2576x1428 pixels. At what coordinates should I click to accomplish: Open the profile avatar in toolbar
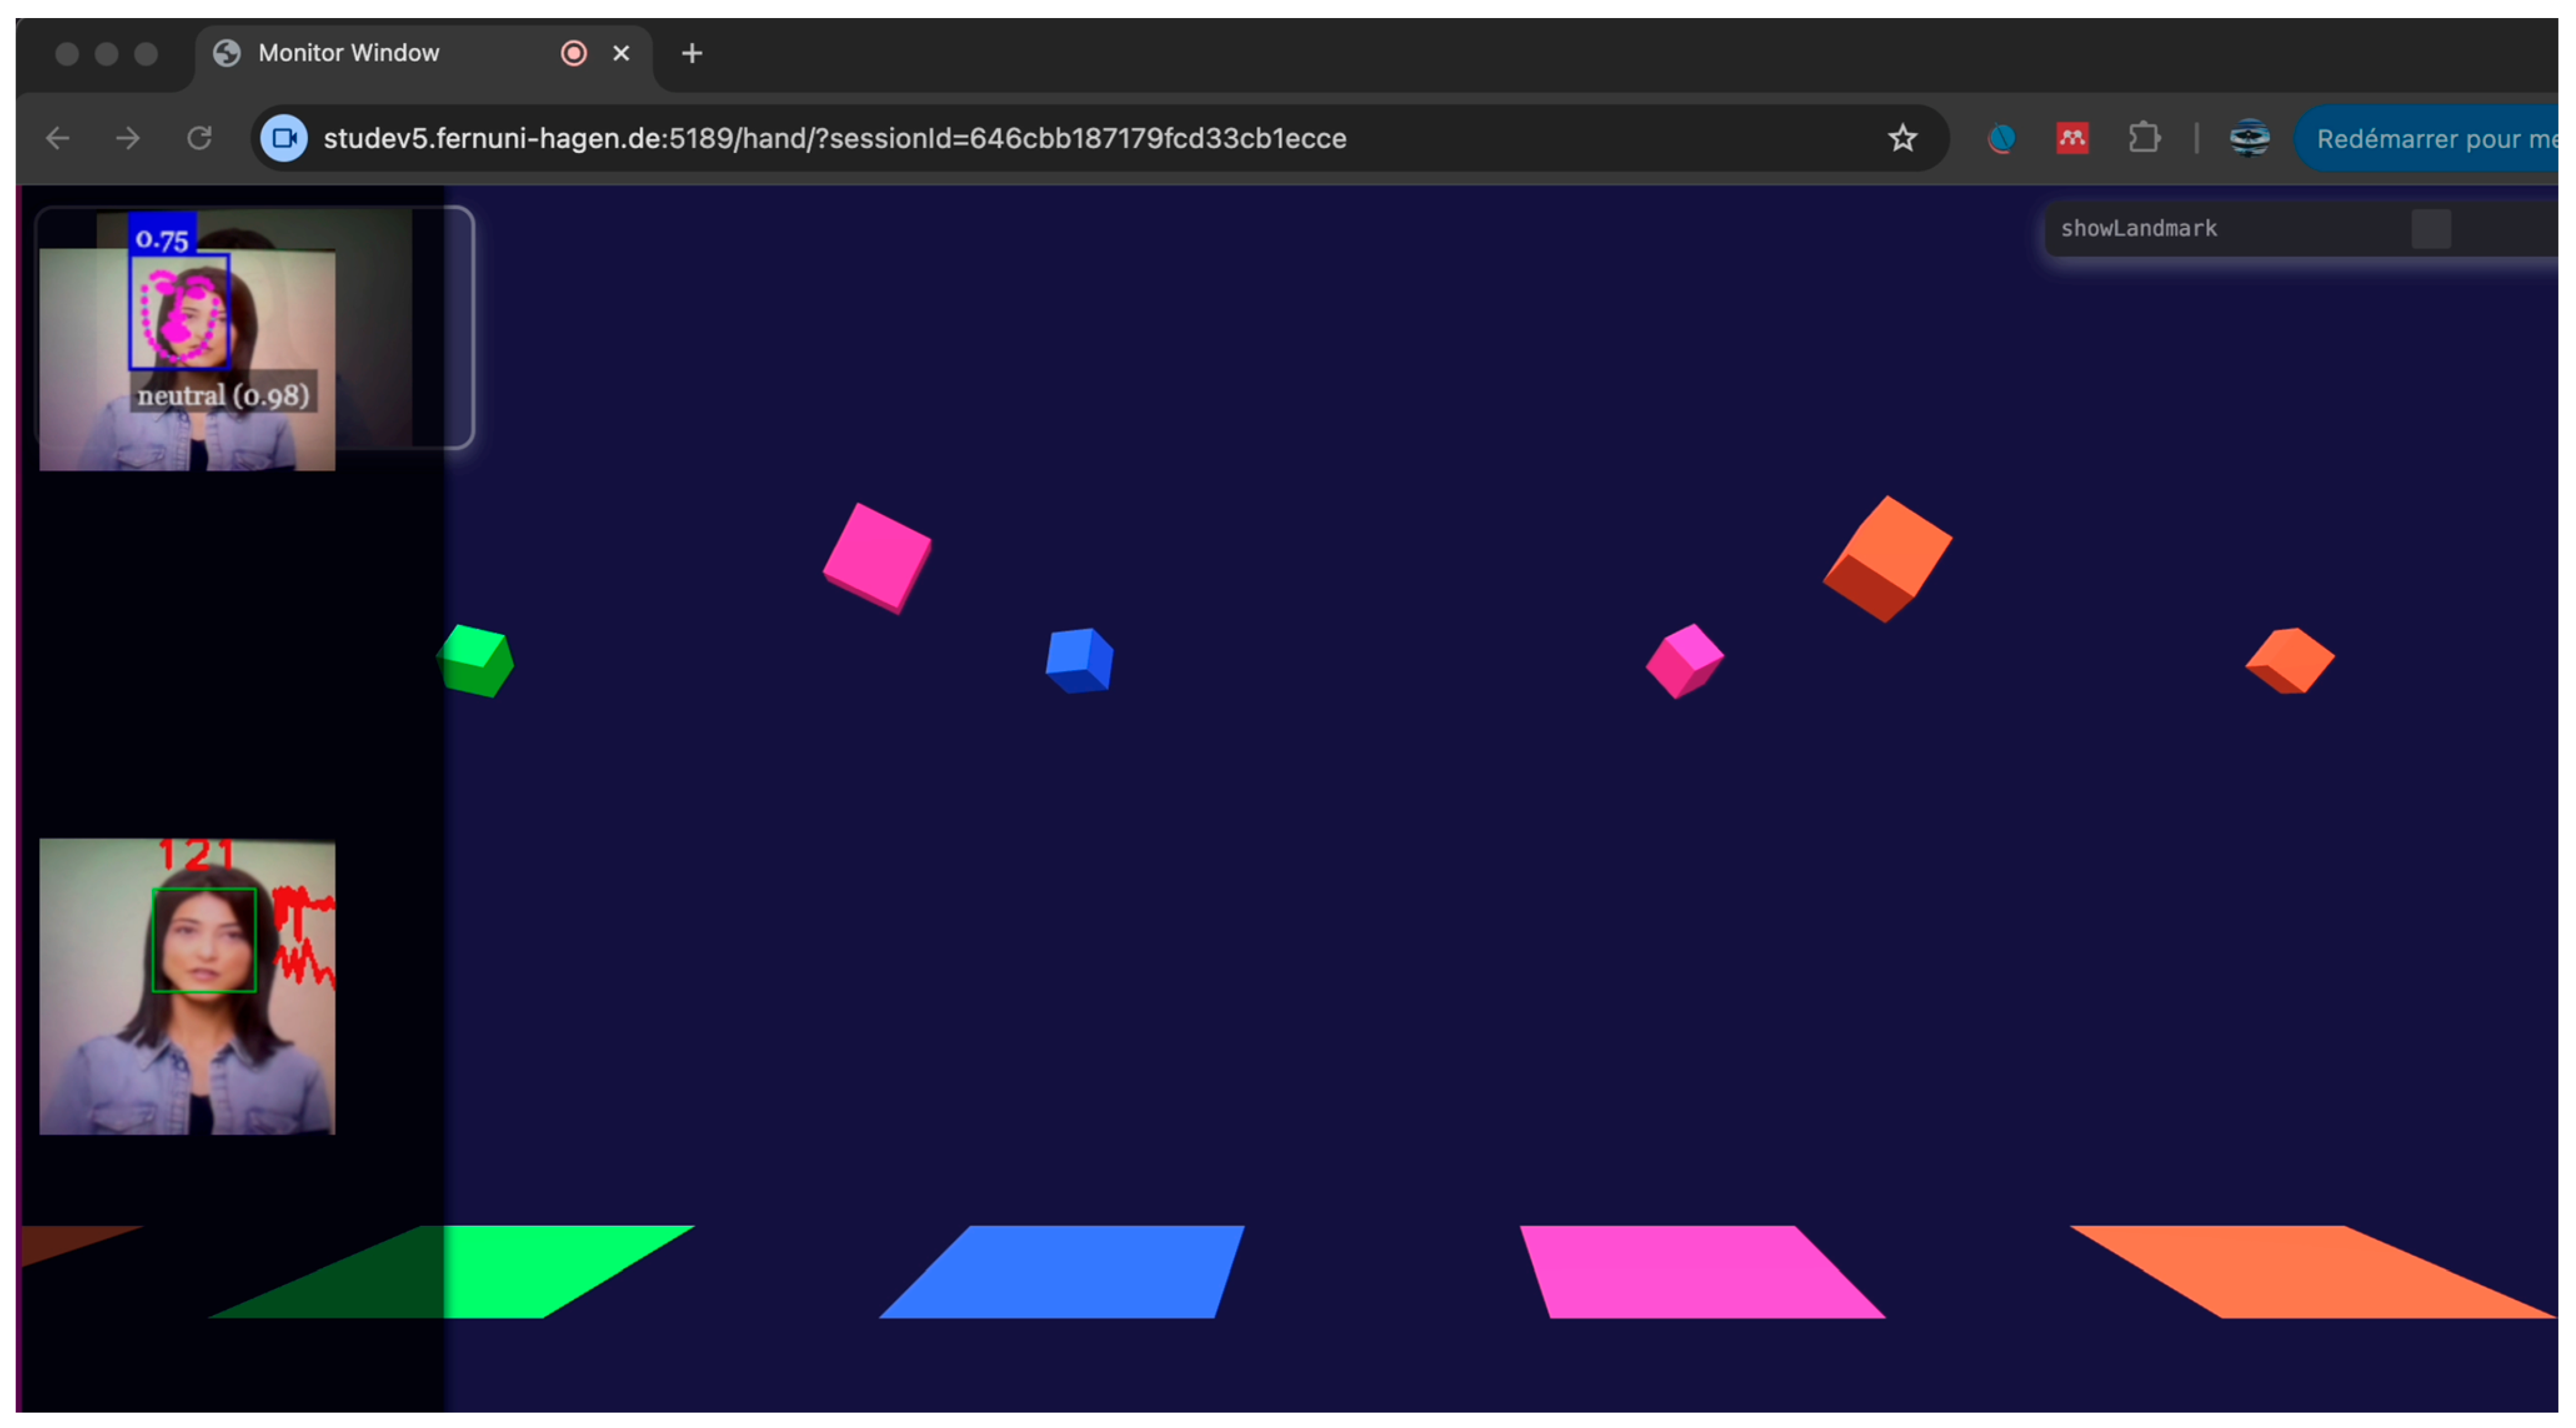coord(2249,138)
